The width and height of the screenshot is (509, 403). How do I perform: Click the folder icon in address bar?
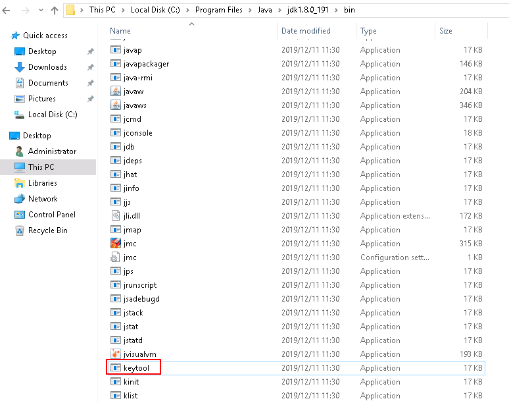click(71, 10)
